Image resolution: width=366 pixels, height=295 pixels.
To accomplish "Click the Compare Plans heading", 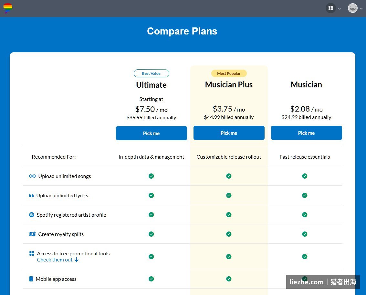I will [x=182, y=31].
